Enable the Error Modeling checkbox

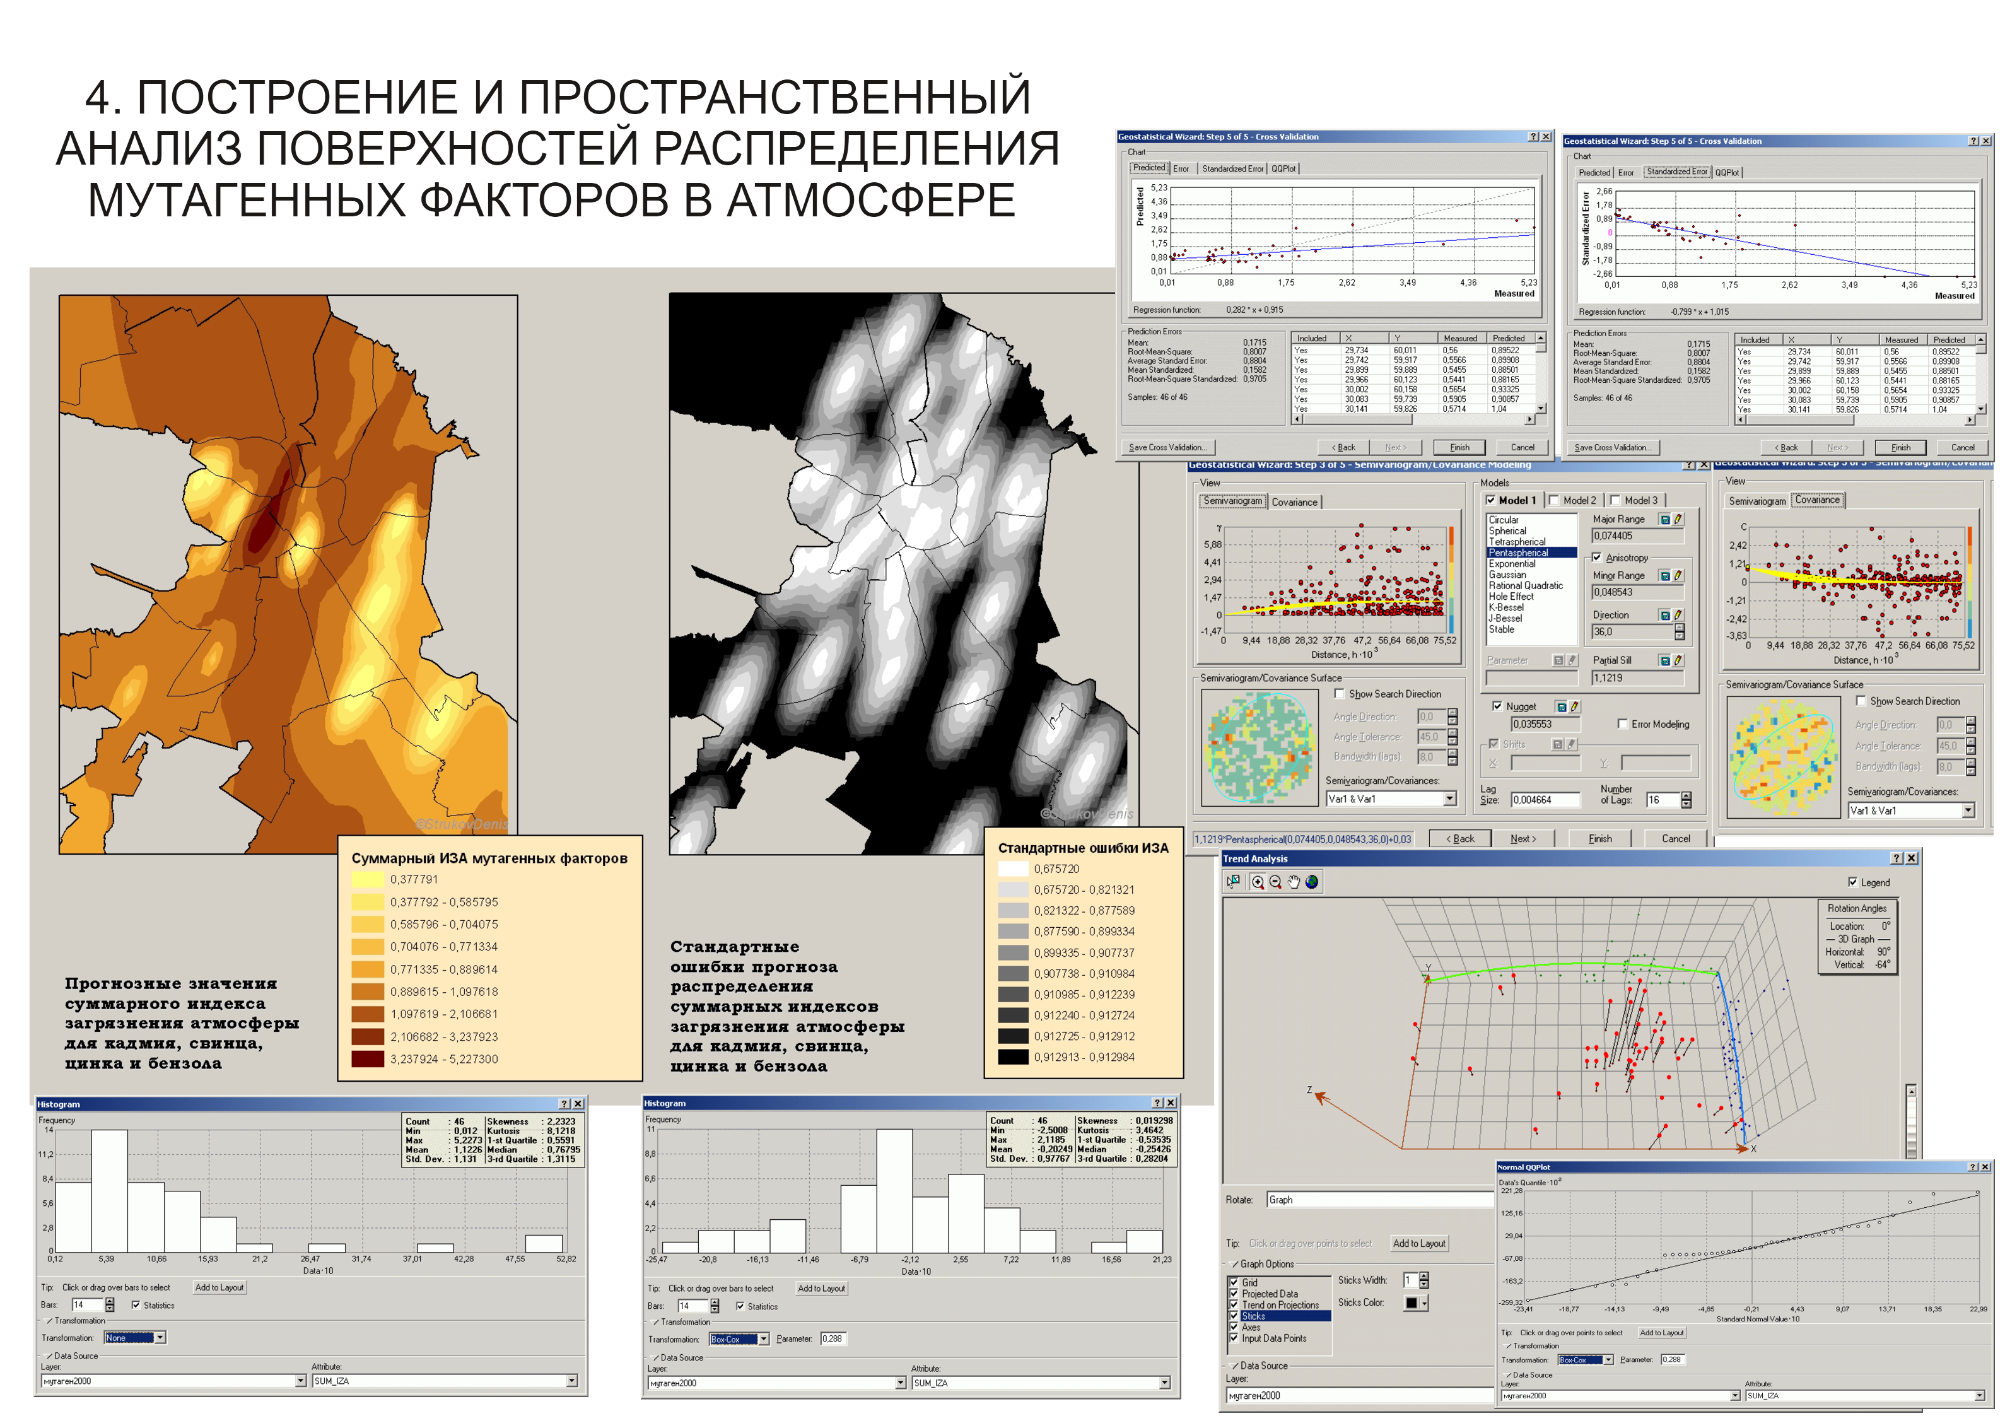pyautogui.click(x=1622, y=724)
